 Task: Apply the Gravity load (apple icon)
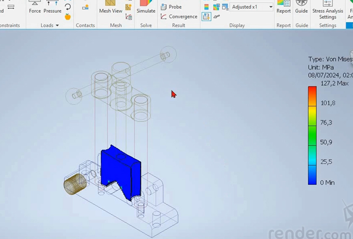coord(68,17)
